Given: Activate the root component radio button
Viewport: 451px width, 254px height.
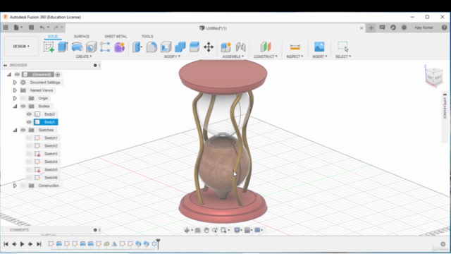Looking at the screenshot, I should click(58, 75).
